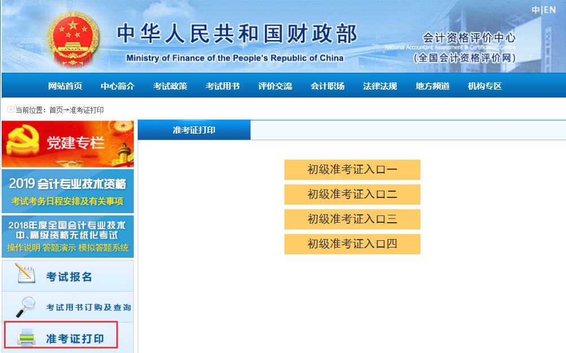Open 网站首页 in navigation bar
The height and width of the screenshot is (353, 566).
pyautogui.click(x=65, y=86)
